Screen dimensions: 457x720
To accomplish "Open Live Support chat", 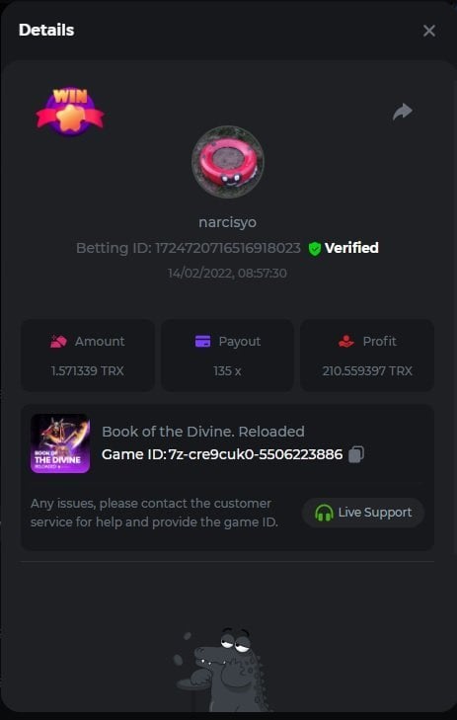I will point(363,513).
